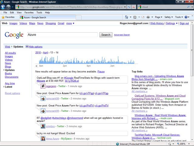Click the Stop loading icon
Viewport: 194px width, 146px height.
(134, 6)
